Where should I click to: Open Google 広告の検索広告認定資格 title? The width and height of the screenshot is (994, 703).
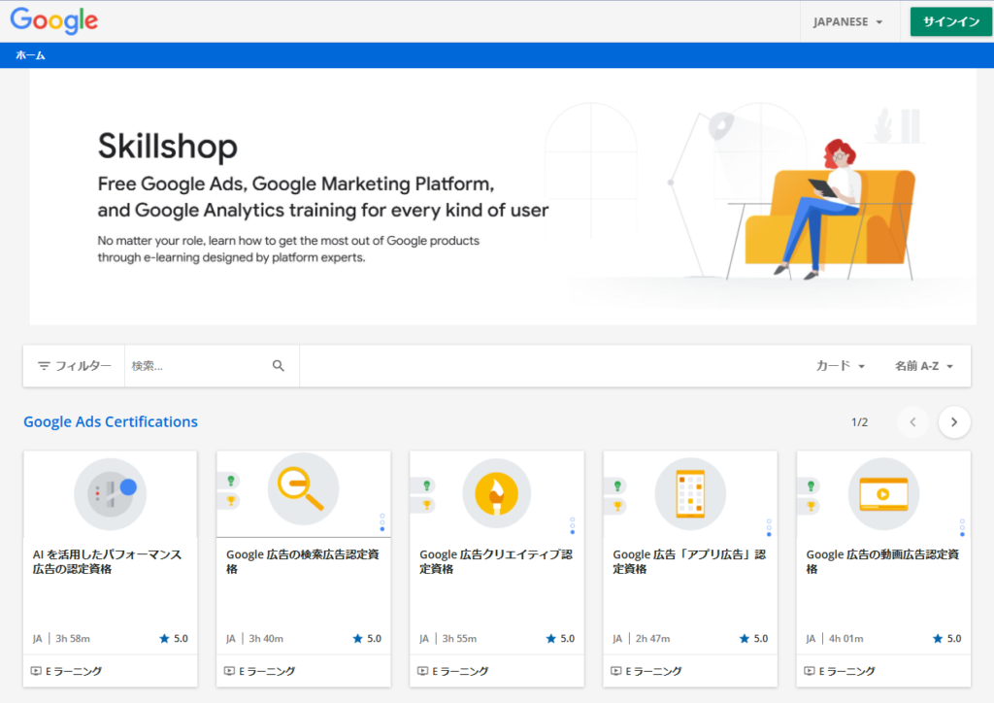click(x=303, y=561)
